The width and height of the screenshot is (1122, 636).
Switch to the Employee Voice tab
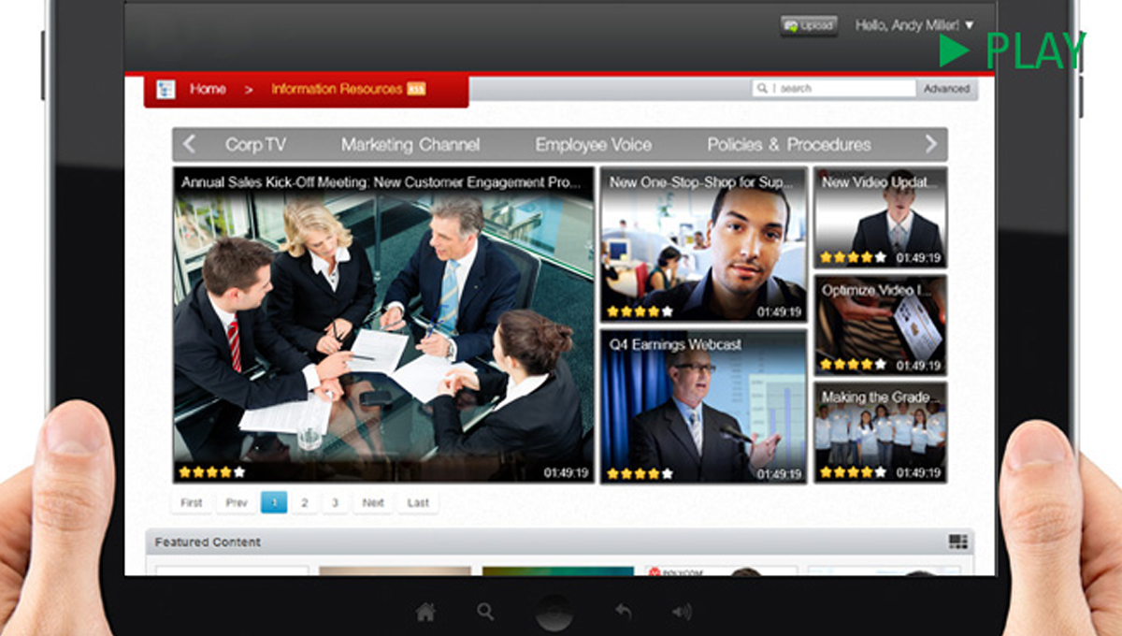coord(594,145)
